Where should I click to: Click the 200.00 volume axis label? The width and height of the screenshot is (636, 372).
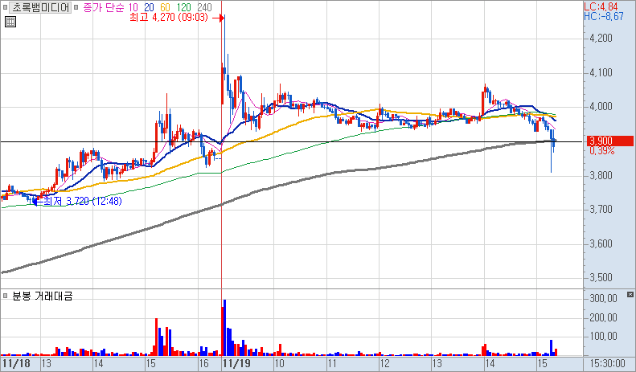point(603,317)
